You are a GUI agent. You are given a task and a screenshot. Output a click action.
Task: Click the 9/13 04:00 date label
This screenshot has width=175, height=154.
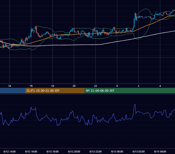pyautogui.click(x=160, y=151)
